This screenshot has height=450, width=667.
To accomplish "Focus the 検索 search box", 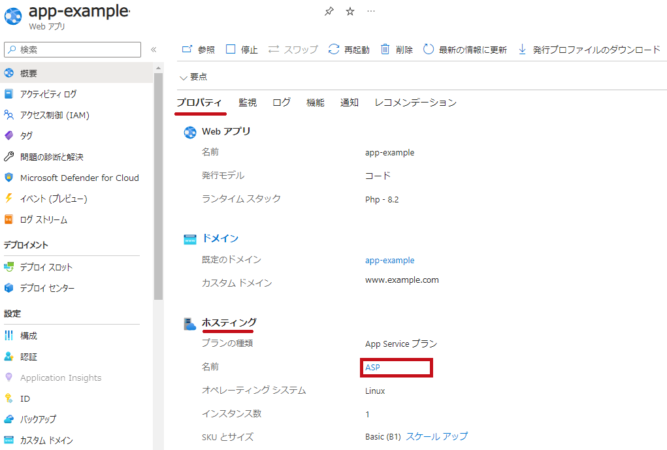I will [x=73, y=50].
